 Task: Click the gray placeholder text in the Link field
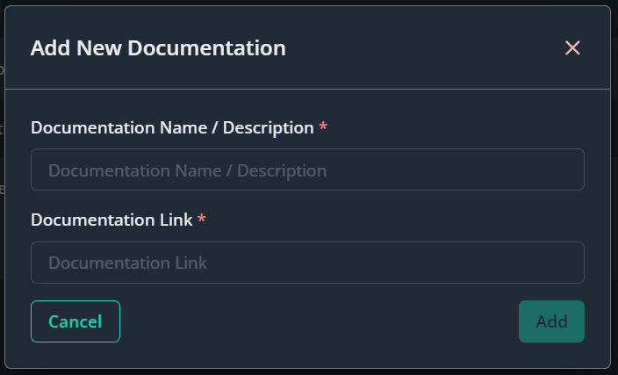(127, 263)
